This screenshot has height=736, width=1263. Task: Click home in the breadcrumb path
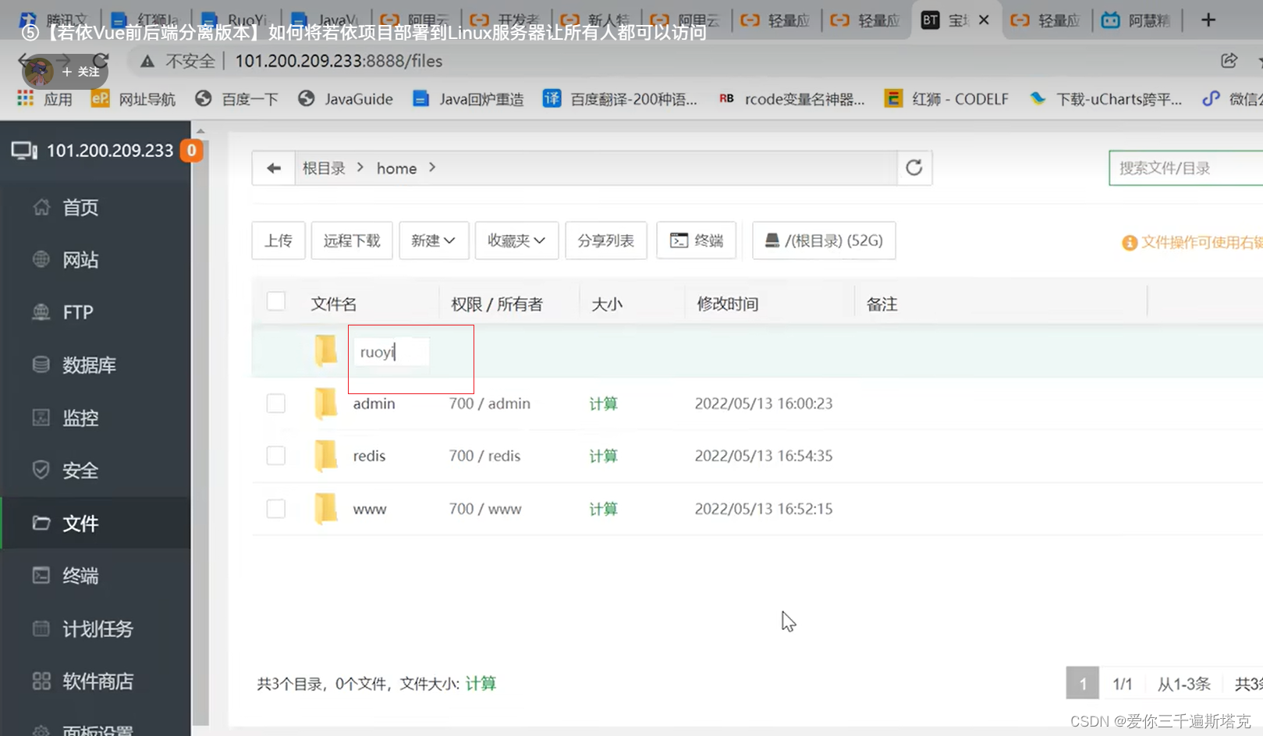(x=396, y=169)
